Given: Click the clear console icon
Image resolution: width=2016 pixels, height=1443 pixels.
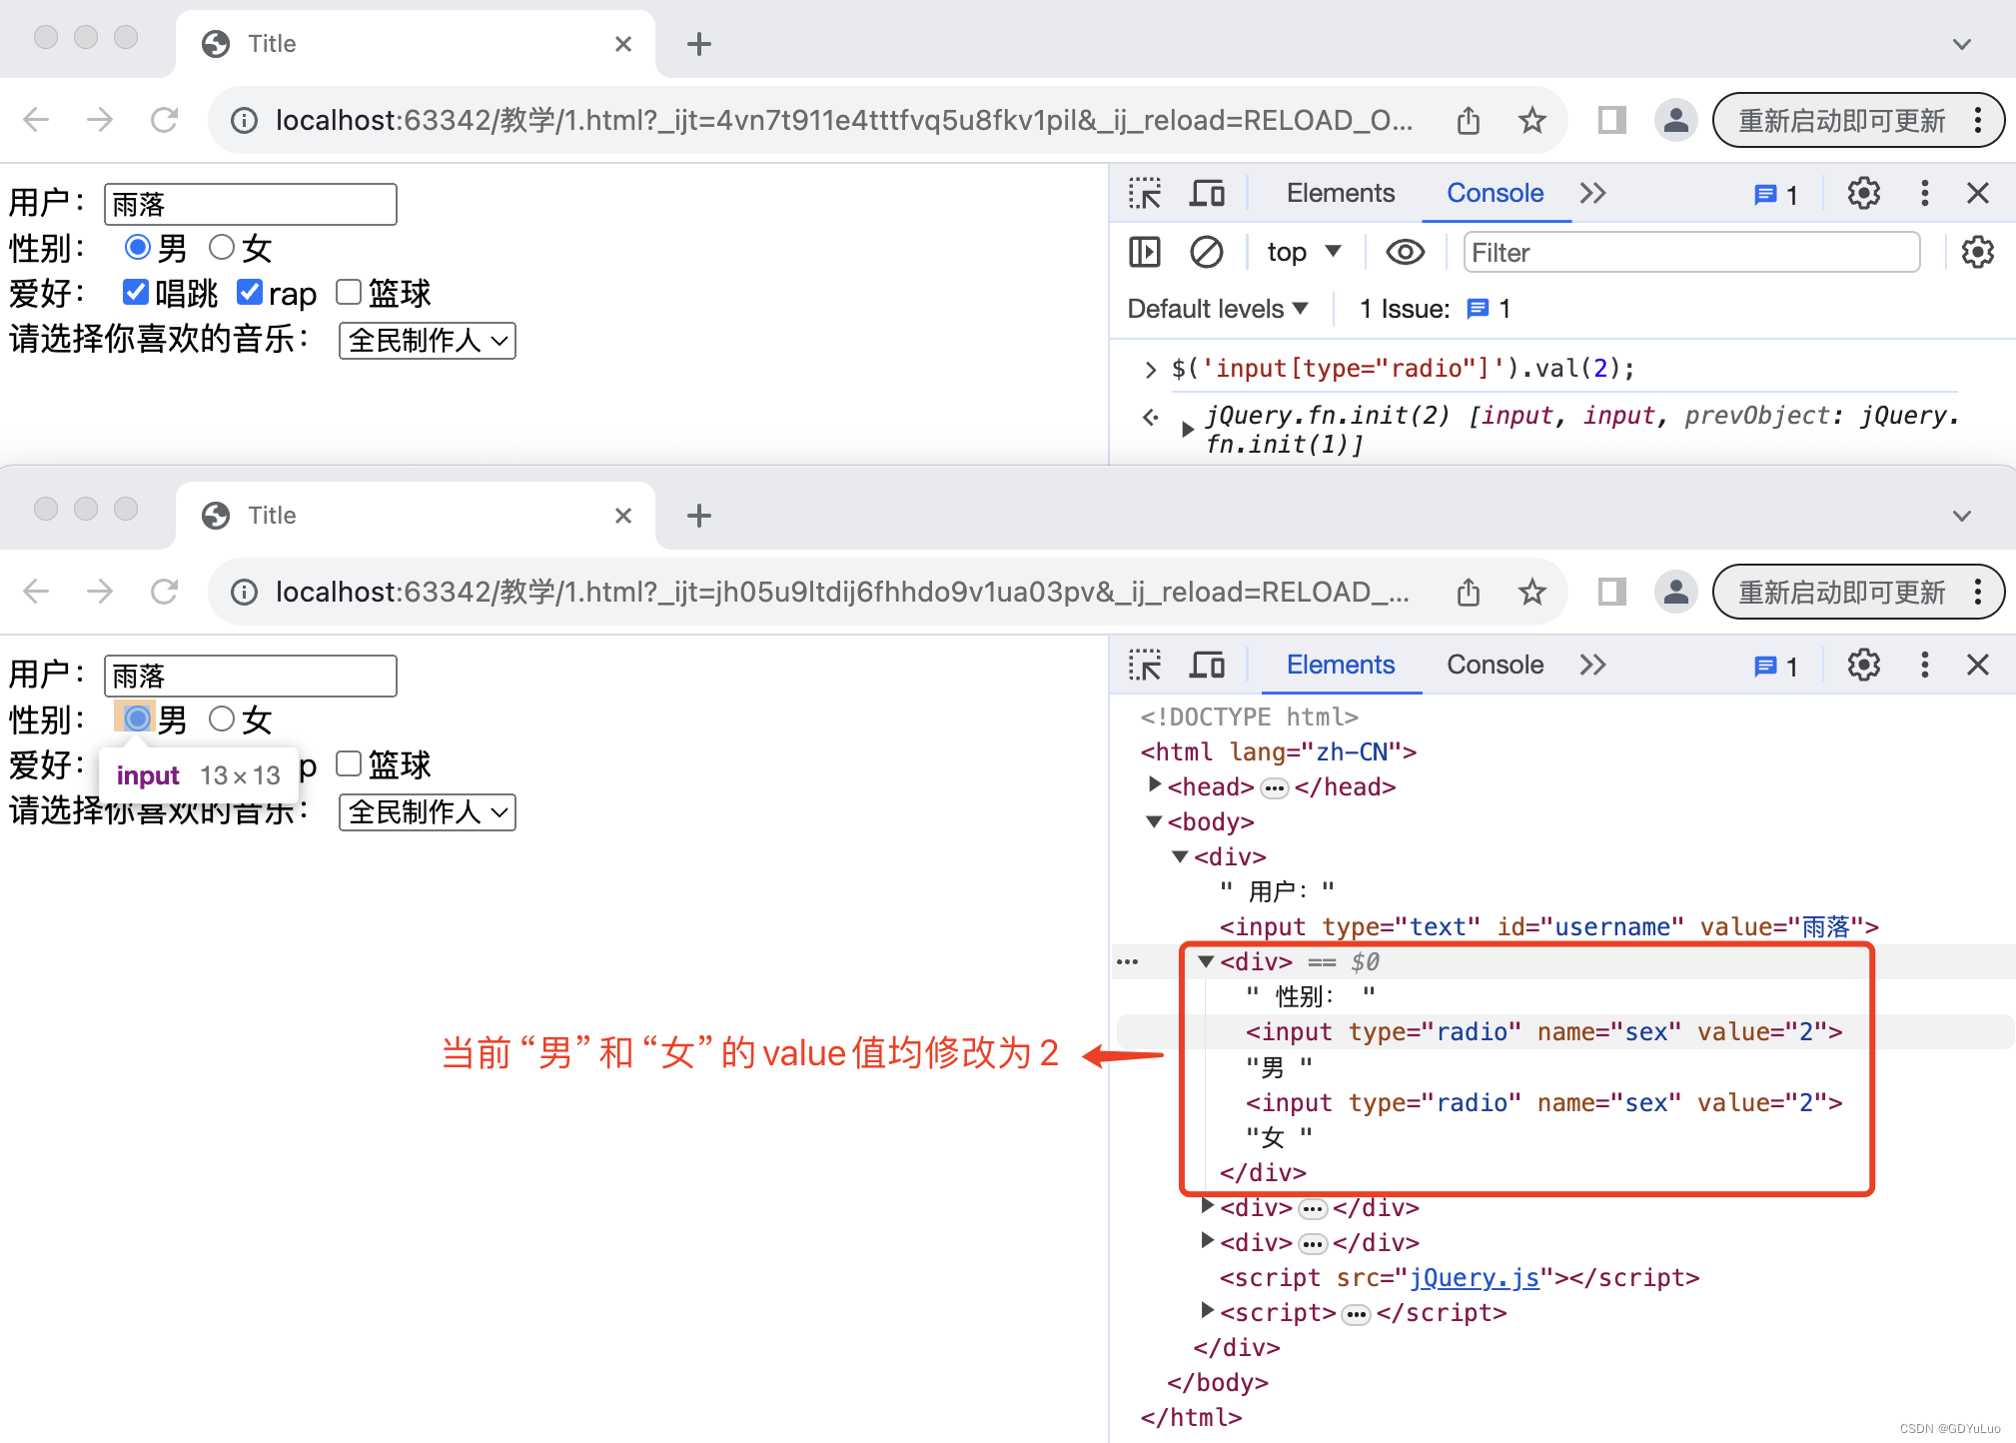Looking at the screenshot, I should point(1206,252).
